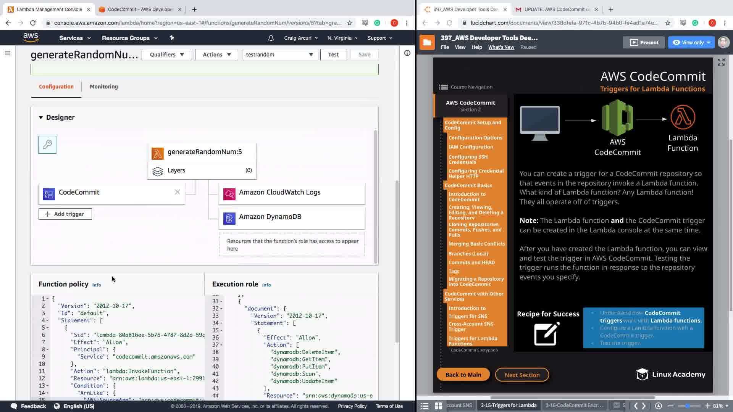This screenshot has width=733, height=412.
Task: Enter fullscreen mode in Lucidchart viewer
Action: 721,62
